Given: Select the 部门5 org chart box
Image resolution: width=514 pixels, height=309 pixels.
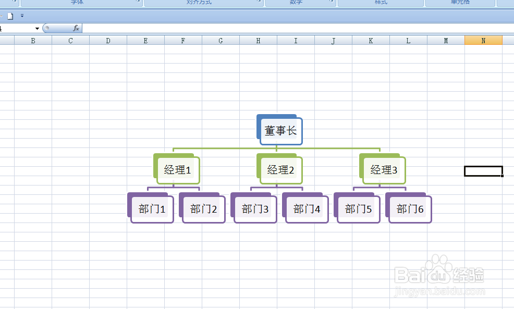Looking at the screenshot, I should click(358, 209).
